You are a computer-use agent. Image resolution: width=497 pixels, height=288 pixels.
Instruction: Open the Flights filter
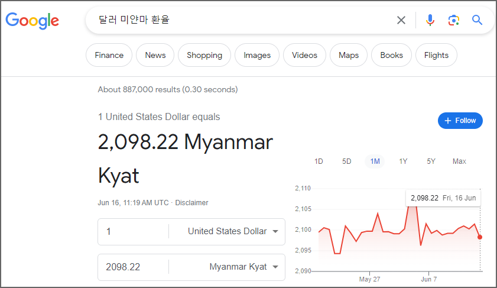click(437, 55)
